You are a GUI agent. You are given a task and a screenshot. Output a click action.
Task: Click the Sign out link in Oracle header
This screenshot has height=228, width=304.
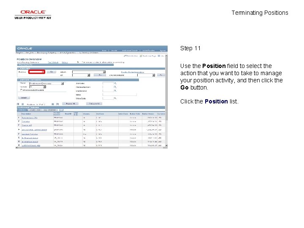click(163, 50)
